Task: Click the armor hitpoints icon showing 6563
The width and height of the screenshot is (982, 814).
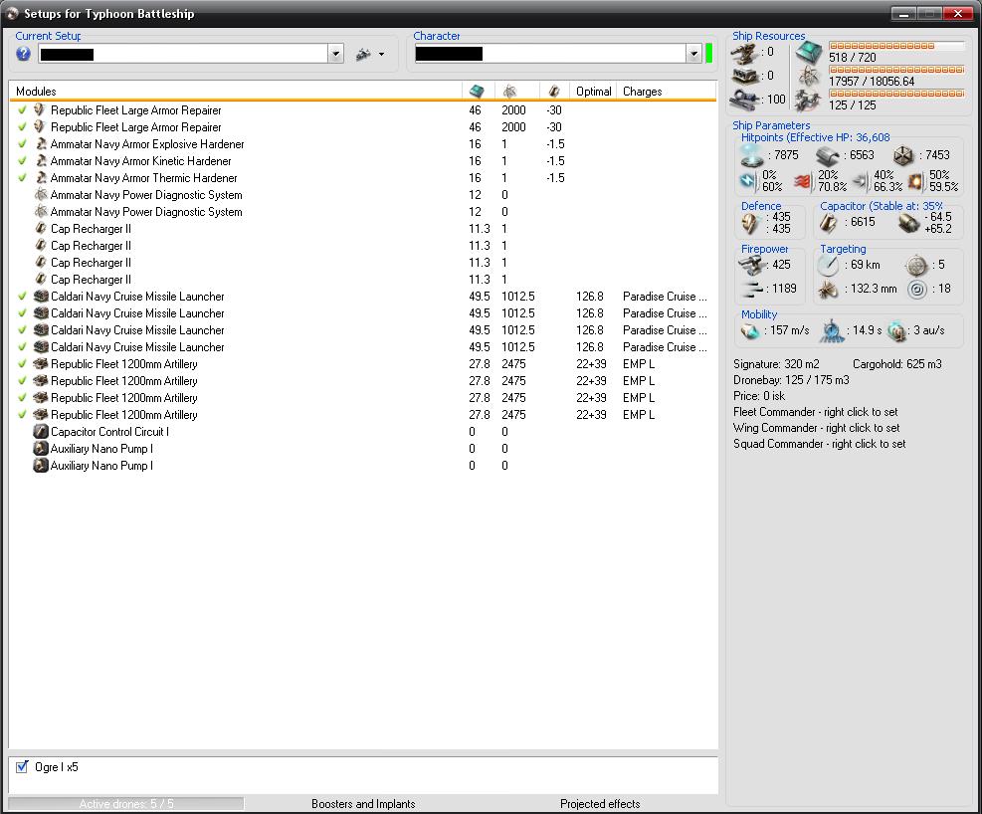Action: (x=828, y=155)
